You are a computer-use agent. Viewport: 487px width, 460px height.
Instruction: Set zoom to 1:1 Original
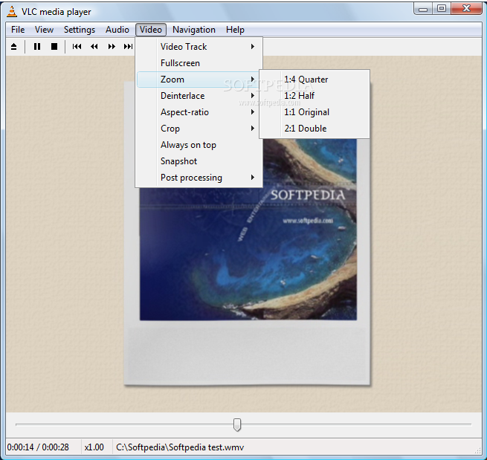pyautogui.click(x=315, y=112)
